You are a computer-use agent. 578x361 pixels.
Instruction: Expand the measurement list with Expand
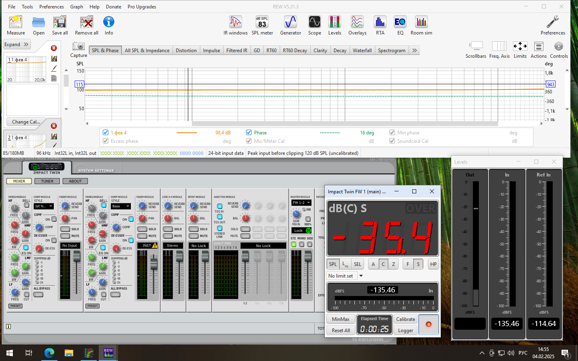[16, 44]
